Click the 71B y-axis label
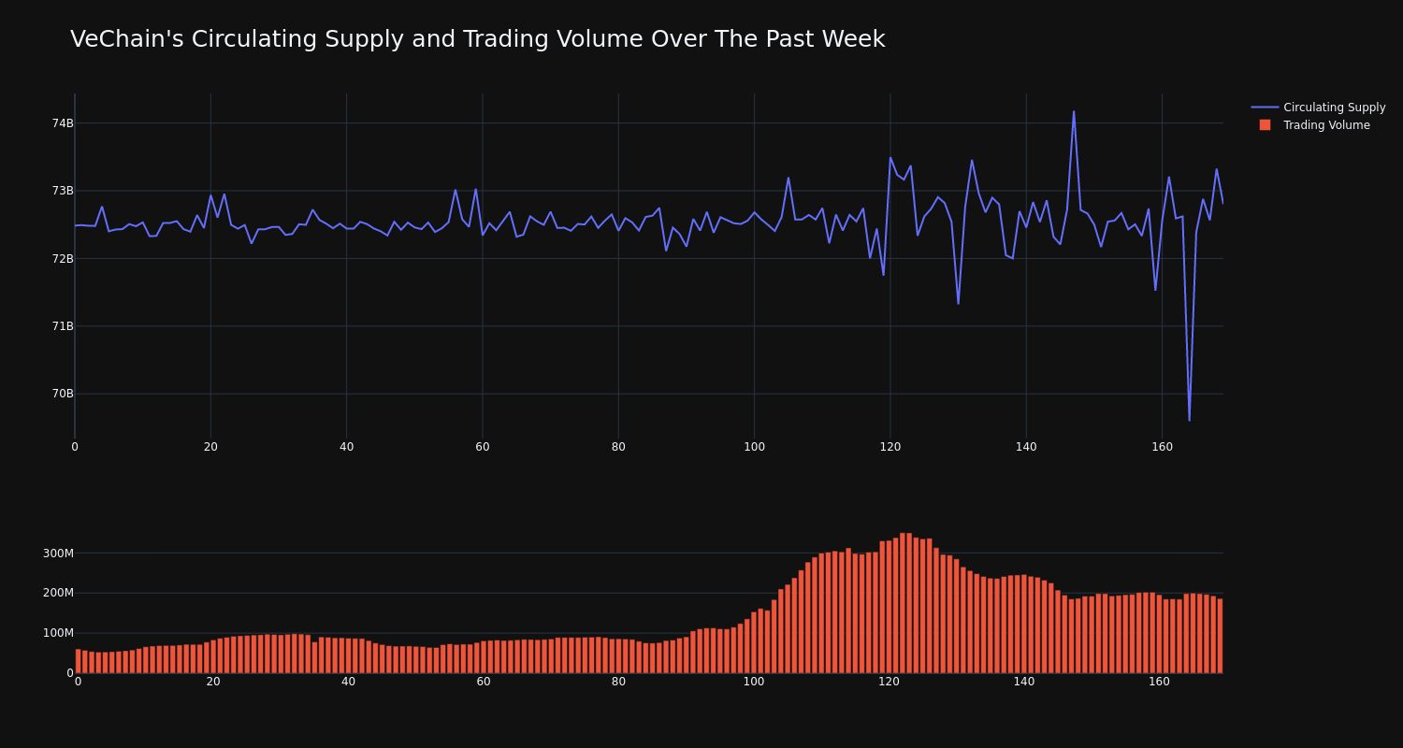The width and height of the screenshot is (1403, 748). pos(62,326)
